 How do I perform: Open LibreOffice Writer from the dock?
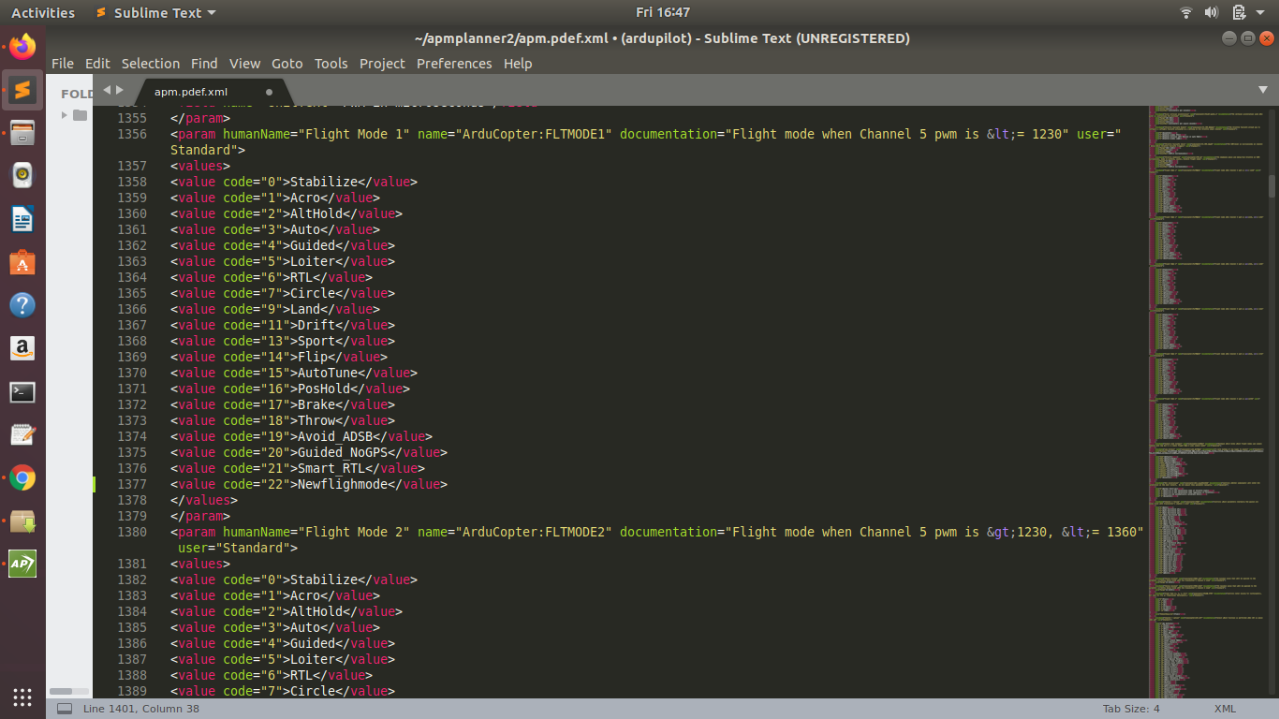(x=22, y=219)
